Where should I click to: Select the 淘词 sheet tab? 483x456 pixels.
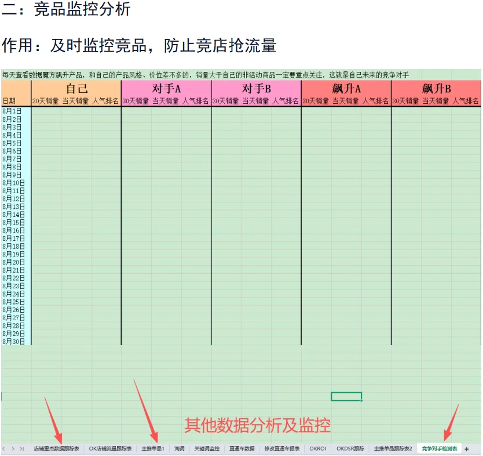(x=180, y=448)
